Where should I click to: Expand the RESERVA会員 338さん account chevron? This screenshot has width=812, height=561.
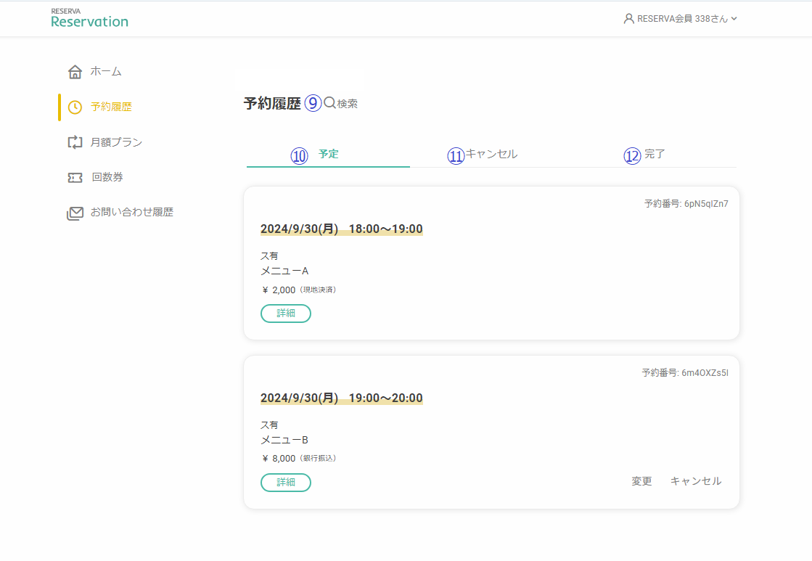[734, 19]
